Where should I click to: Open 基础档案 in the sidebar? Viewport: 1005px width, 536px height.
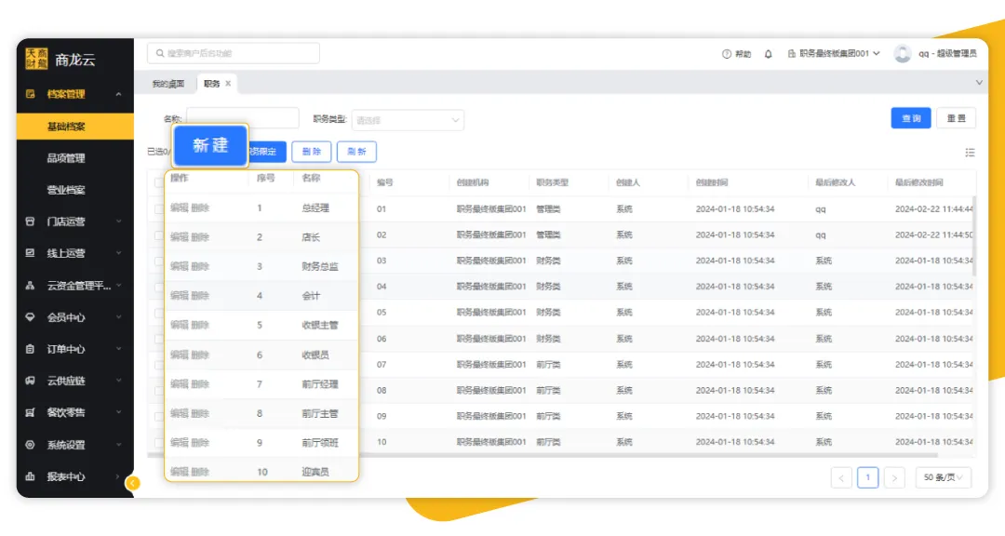click(x=75, y=127)
